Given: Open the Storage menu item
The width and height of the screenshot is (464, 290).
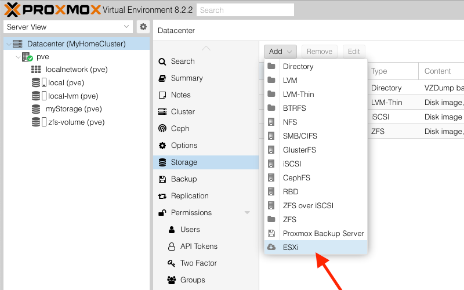Looking at the screenshot, I should tap(206, 162).
